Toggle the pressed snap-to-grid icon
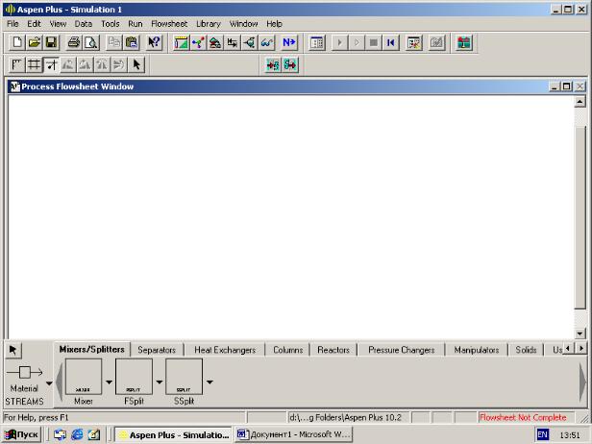This screenshot has height=444, width=592. [x=51, y=65]
